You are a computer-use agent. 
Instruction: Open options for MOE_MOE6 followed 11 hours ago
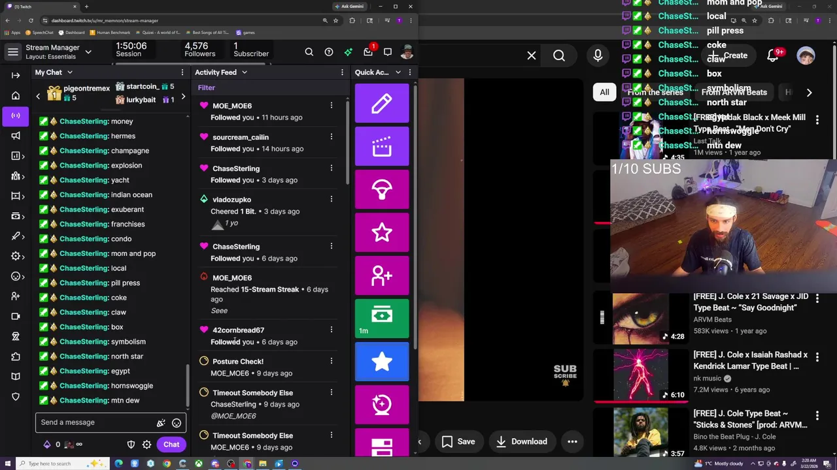tap(332, 105)
